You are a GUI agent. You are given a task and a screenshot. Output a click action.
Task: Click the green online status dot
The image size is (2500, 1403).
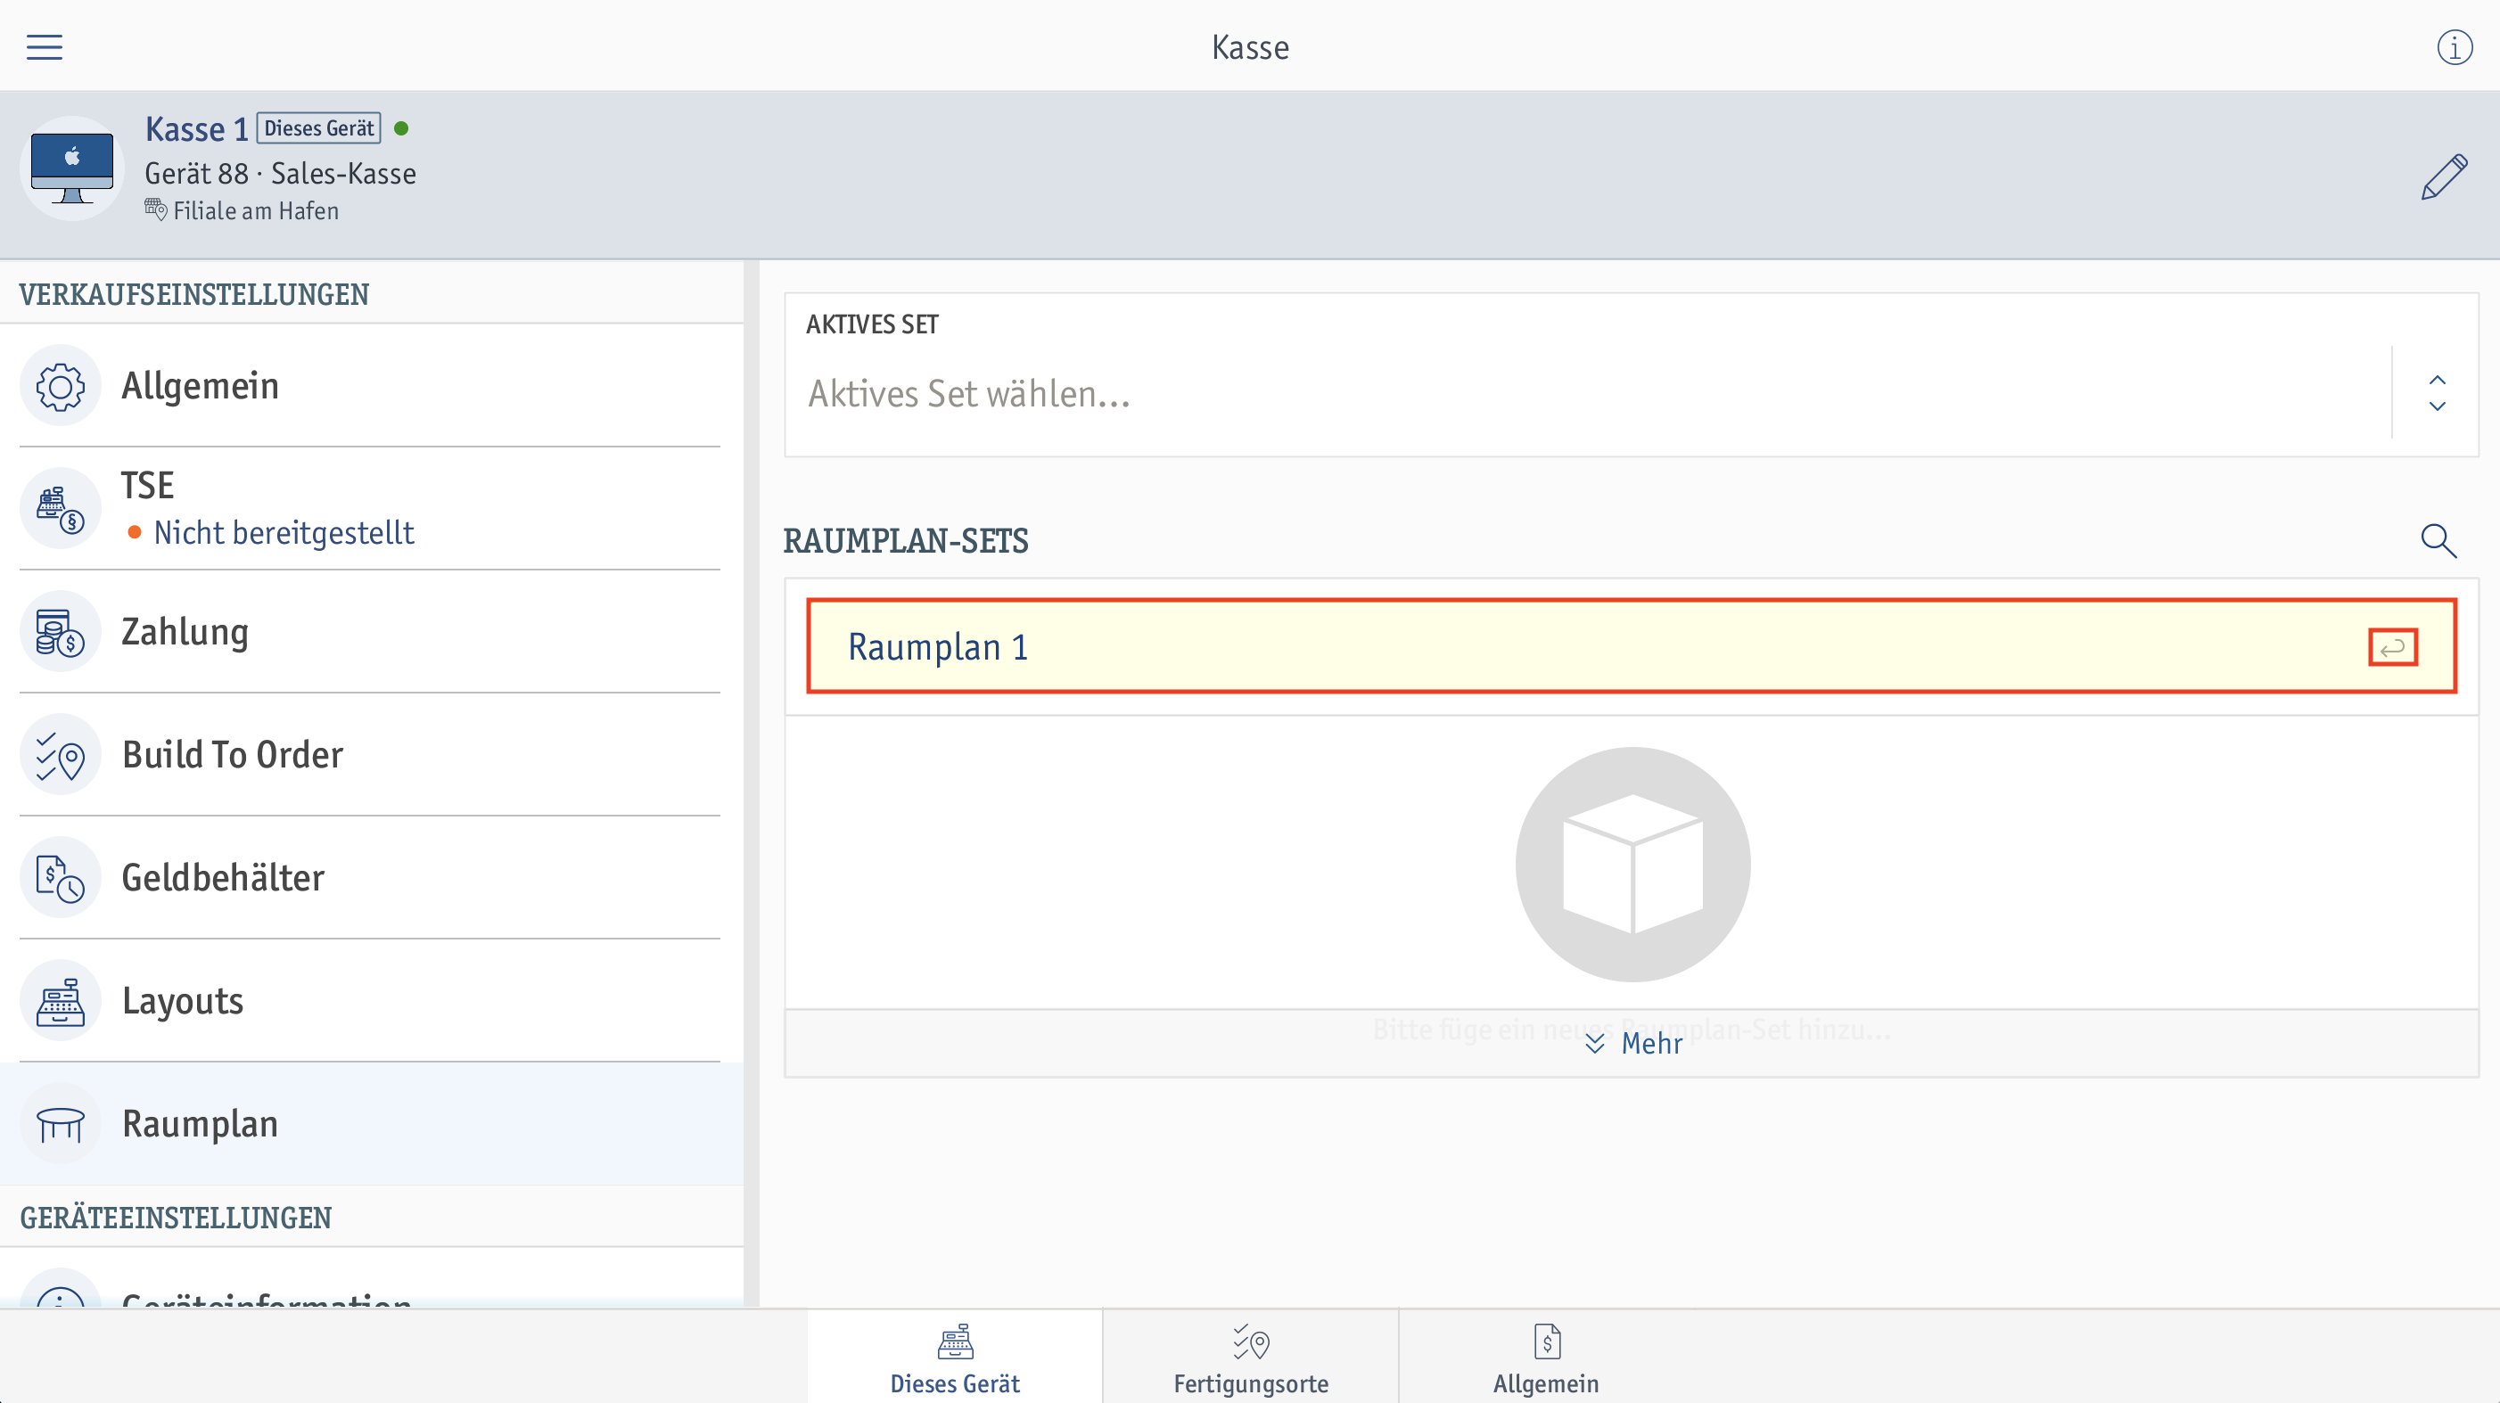tap(402, 128)
